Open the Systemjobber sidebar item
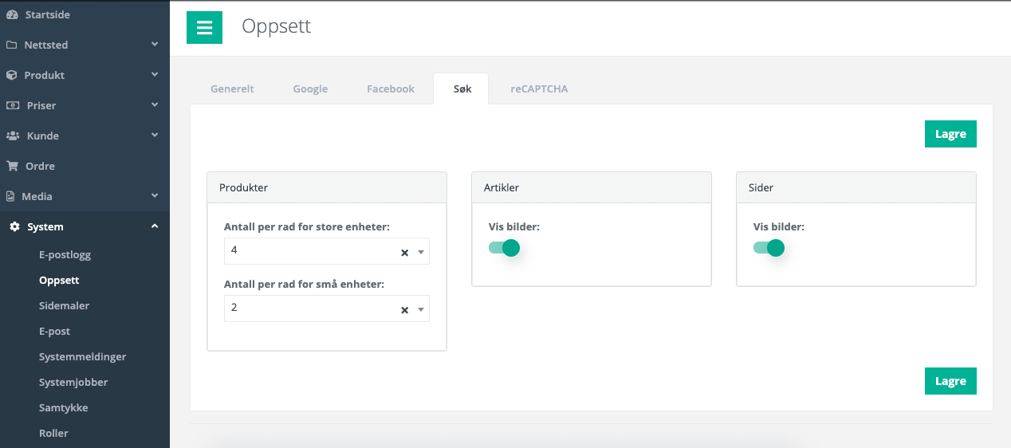The width and height of the screenshot is (1011, 448). (73, 382)
